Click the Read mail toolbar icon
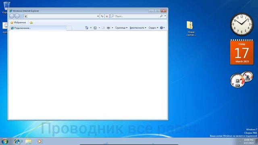The width and height of the screenshot is (258, 145). (x=103, y=28)
